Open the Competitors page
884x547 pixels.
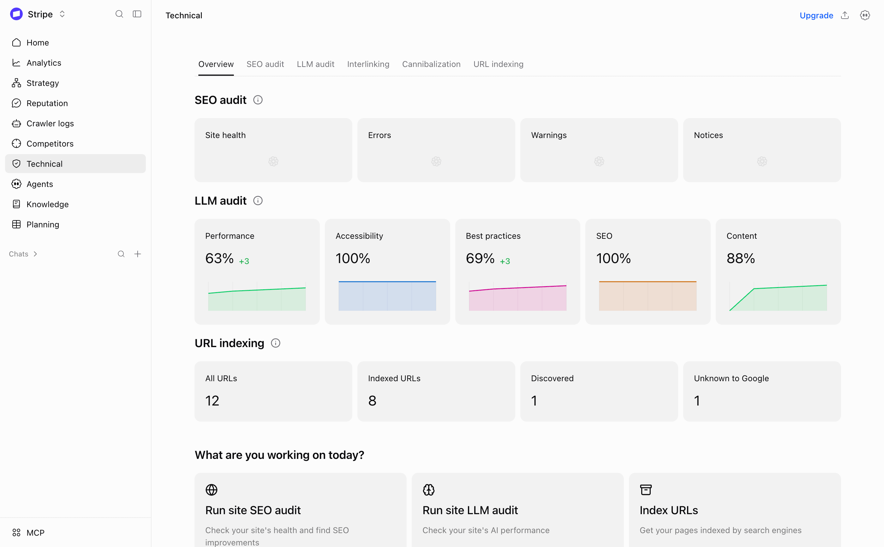(x=75, y=144)
